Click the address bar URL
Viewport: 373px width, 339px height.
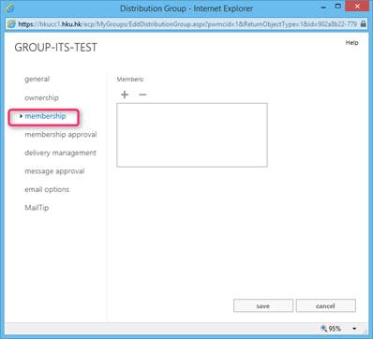point(187,24)
